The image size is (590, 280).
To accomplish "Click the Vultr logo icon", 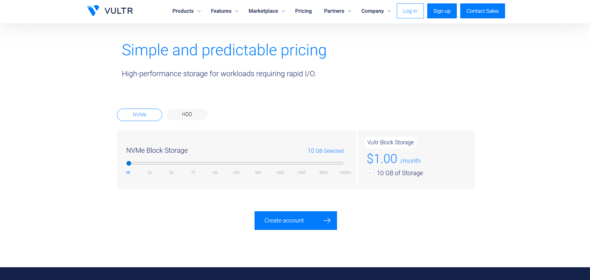I will pyautogui.click(x=93, y=11).
